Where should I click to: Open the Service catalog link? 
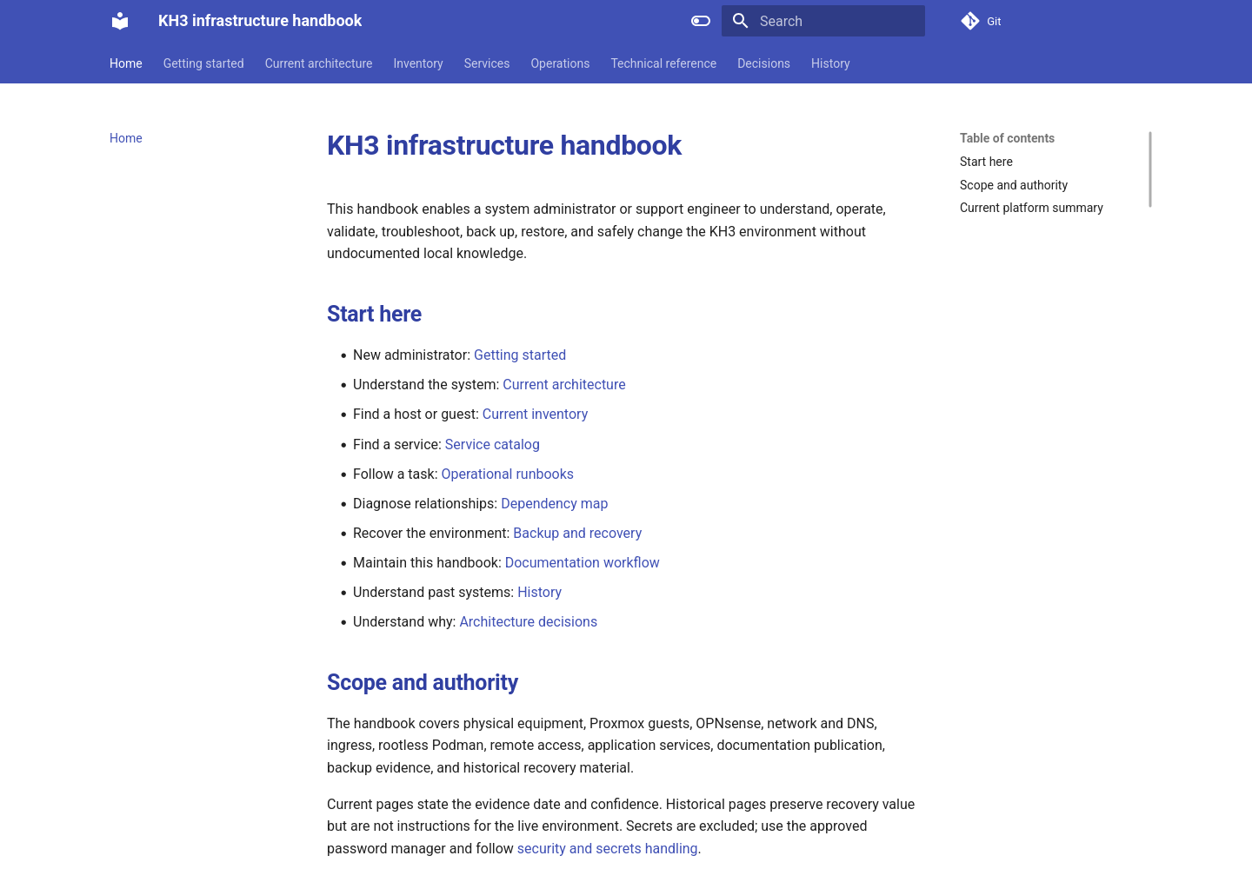coord(492,444)
